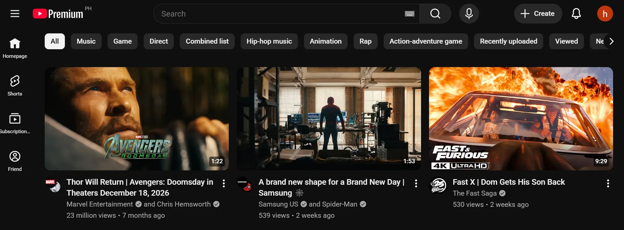Visit The Fast Saga channel name link
This screenshot has width=624, height=230.
tap(475, 193)
